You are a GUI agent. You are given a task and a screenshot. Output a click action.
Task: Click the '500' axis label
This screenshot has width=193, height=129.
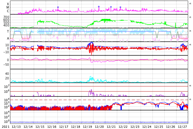click(6, 23)
